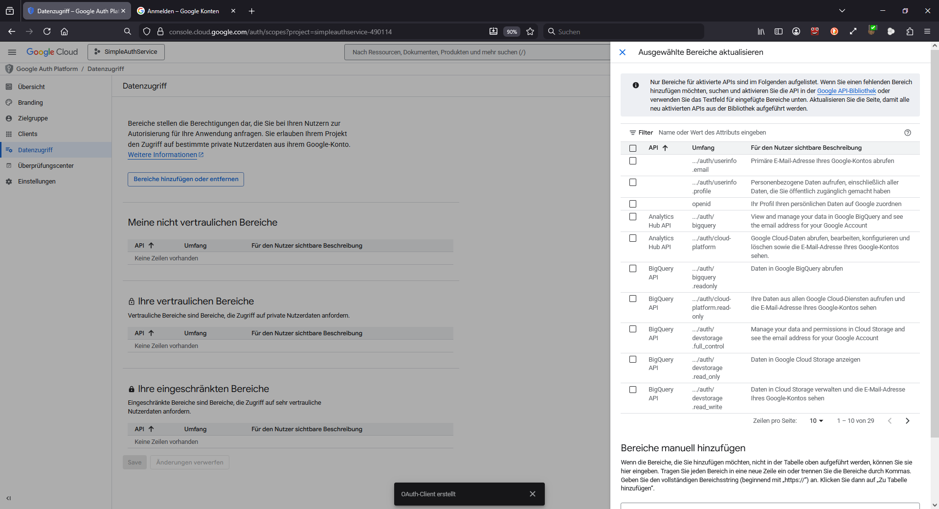Change the 90% zoom level indicator
This screenshot has height=509, width=939.
(512, 31)
